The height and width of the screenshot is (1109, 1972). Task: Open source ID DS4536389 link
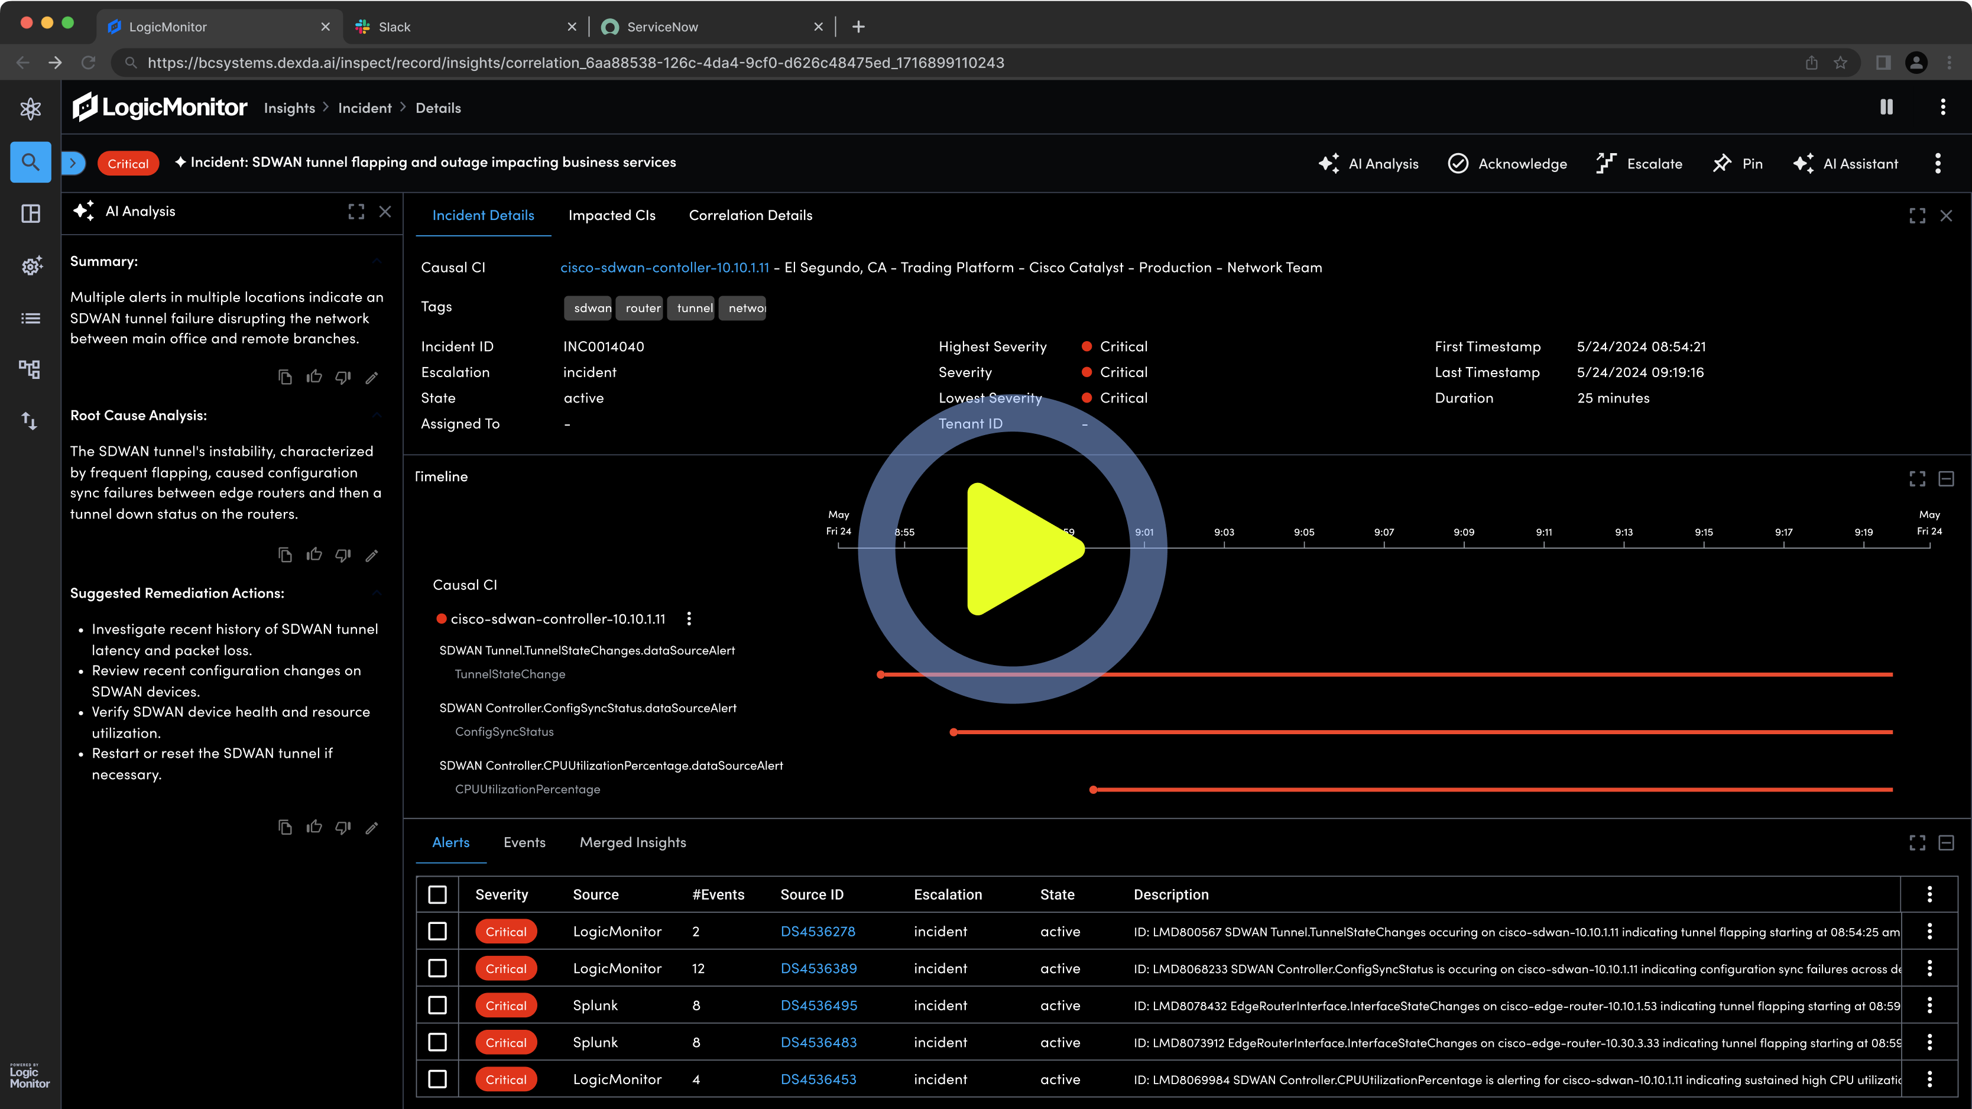point(818,968)
